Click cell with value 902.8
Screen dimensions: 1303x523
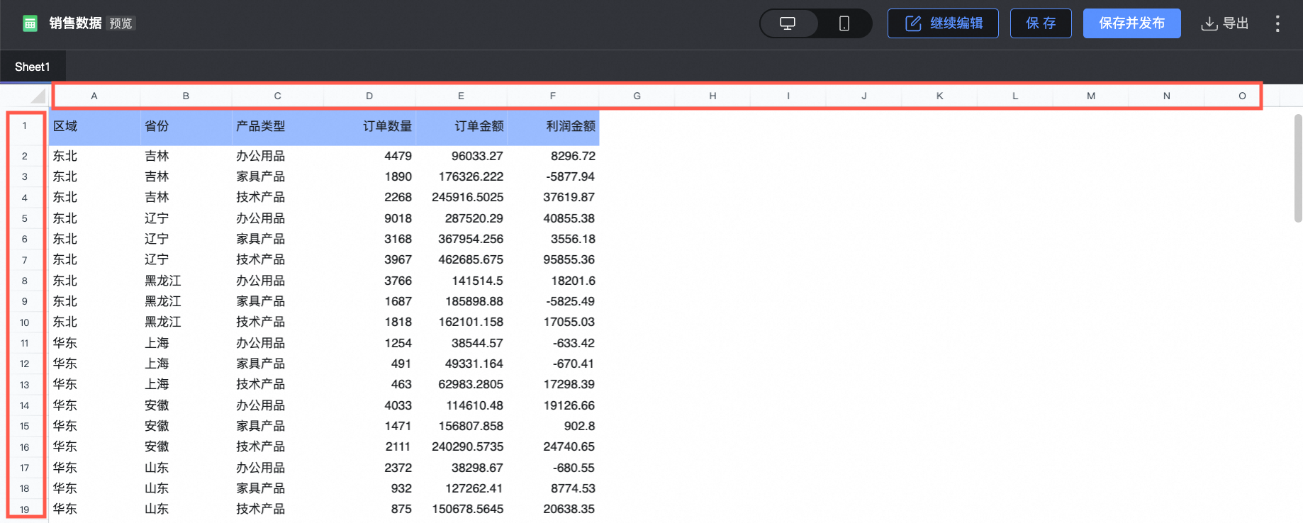pos(553,426)
